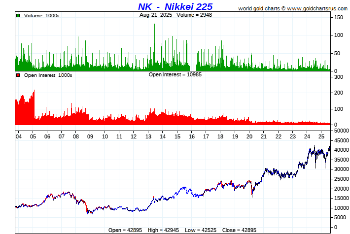This screenshot has width=350, height=234.
Task: Click the year label '05' on the time axis
Action: point(33,136)
